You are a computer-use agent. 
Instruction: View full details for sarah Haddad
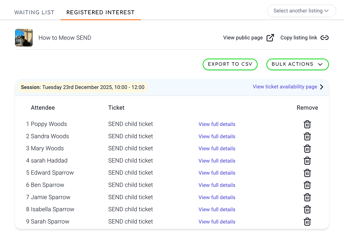pos(217,161)
